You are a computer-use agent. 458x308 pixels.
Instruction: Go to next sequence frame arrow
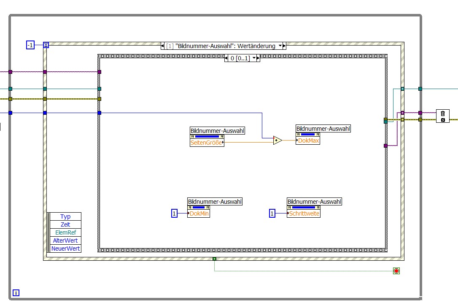click(x=258, y=58)
